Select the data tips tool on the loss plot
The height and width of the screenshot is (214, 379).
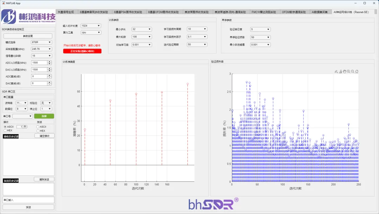point(340,72)
